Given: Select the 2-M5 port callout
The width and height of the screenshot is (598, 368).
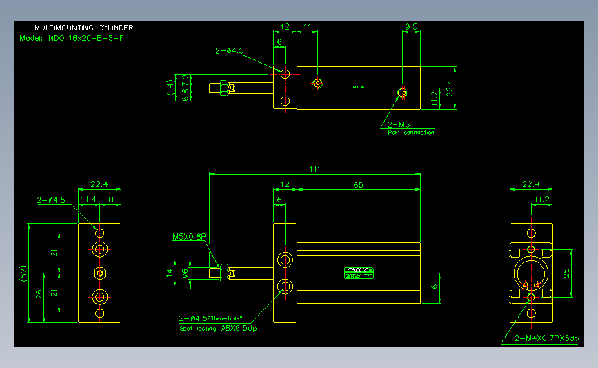Looking at the screenshot, I should tap(399, 124).
